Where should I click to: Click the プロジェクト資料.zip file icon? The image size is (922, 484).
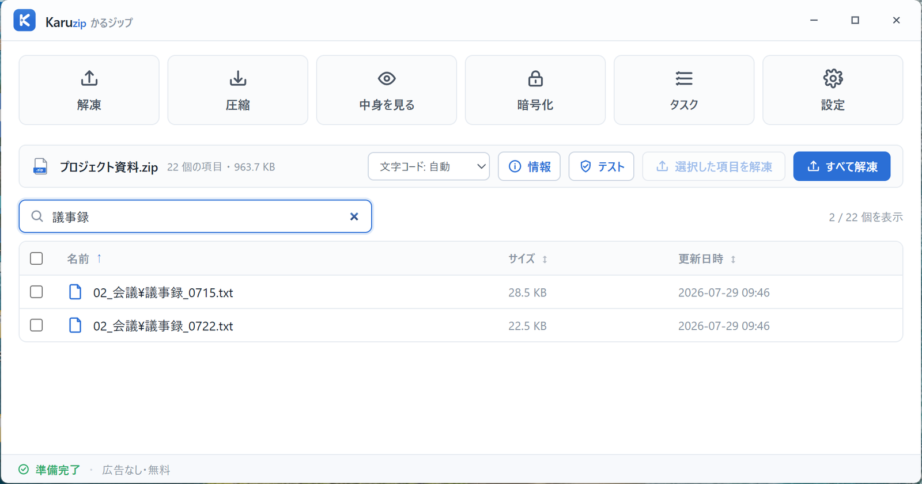[40, 166]
